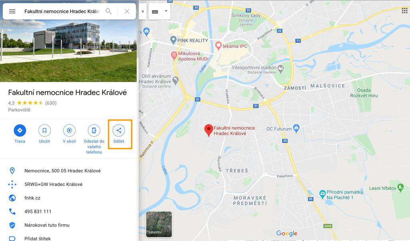
Task: Click the phone number 495 831 111
Action: pyautogui.click(x=38, y=211)
